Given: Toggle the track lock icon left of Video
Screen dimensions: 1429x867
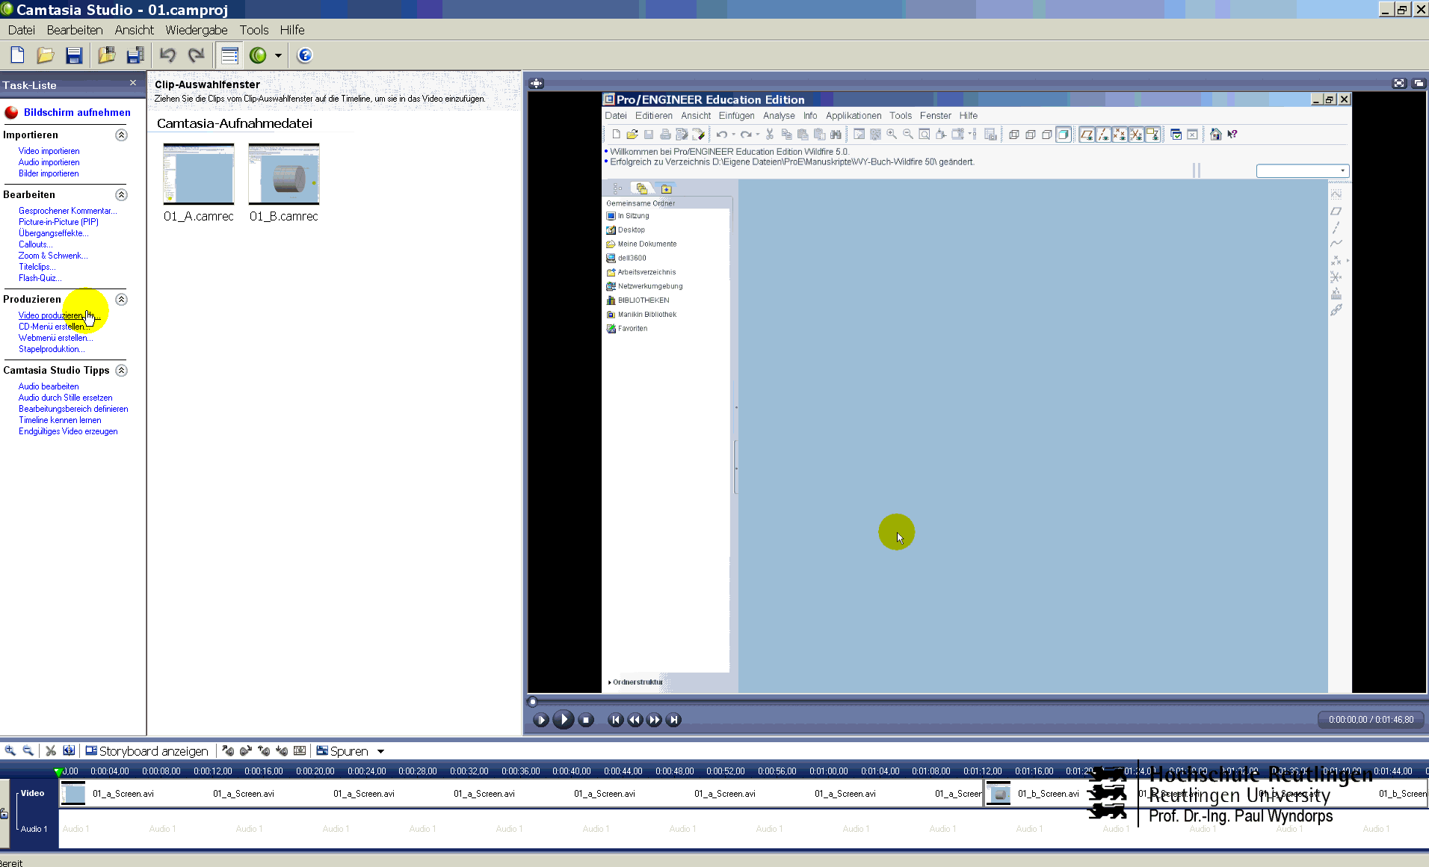Looking at the screenshot, I should coord(4,814).
